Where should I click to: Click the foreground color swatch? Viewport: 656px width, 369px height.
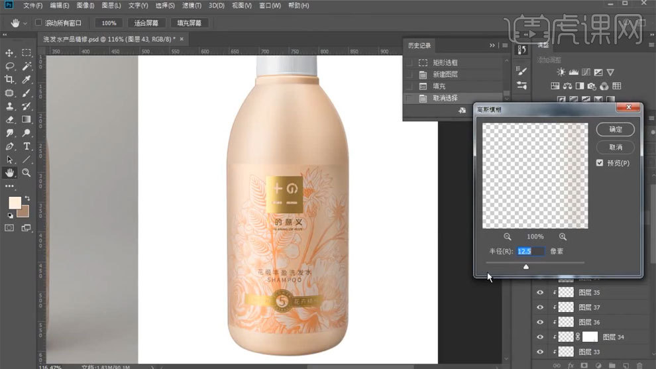click(x=15, y=203)
